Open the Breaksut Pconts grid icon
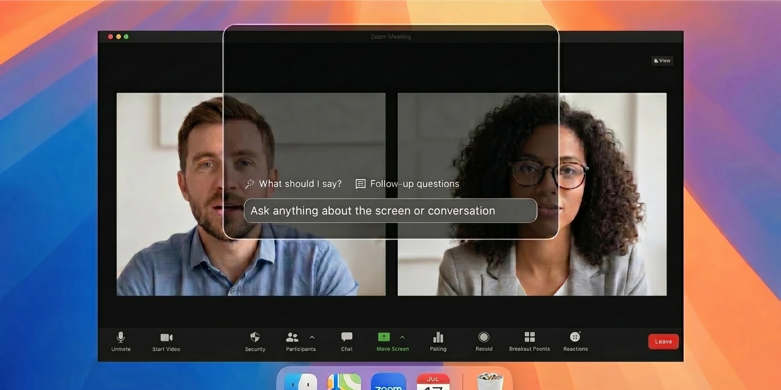This screenshot has width=781, height=390. (530, 342)
